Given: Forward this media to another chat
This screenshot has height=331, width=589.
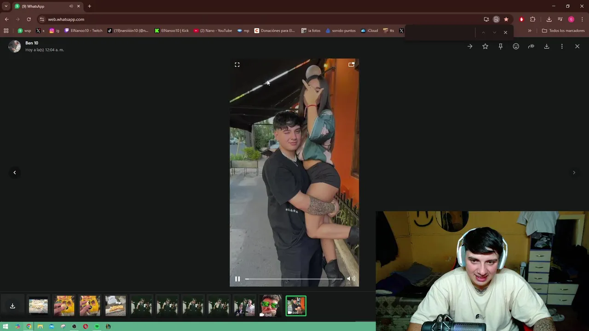Looking at the screenshot, I should [x=531, y=46].
